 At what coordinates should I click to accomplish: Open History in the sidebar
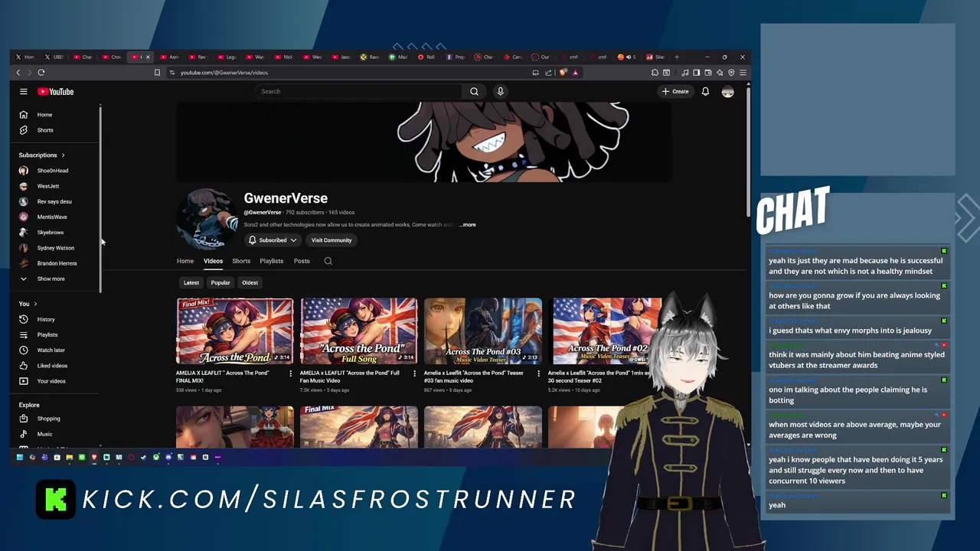tap(46, 319)
